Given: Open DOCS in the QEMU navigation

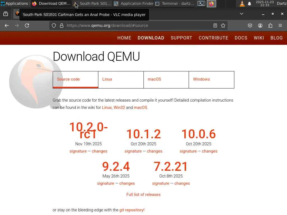Looking at the screenshot, I should coord(241,38).
